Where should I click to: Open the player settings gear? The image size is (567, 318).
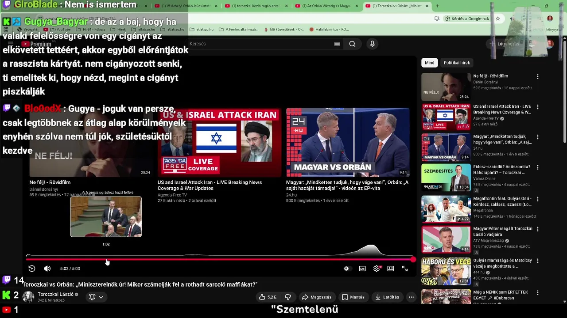377,269
